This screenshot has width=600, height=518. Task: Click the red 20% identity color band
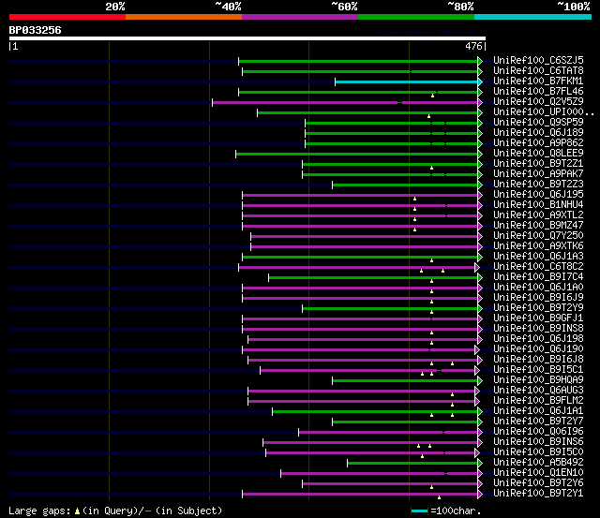[x=67, y=17]
